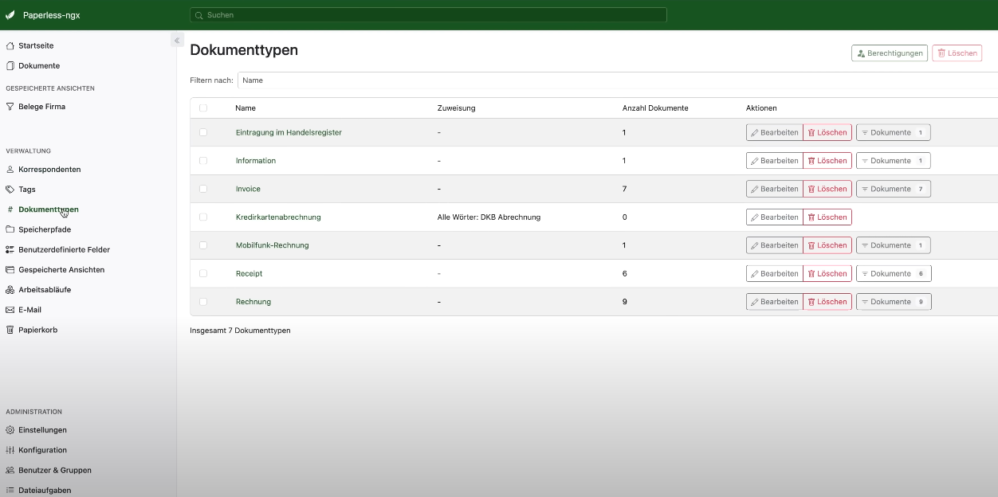The image size is (998, 497).
Task: Click the Dokumente file icon in sidebar
Action: click(x=10, y=65)
